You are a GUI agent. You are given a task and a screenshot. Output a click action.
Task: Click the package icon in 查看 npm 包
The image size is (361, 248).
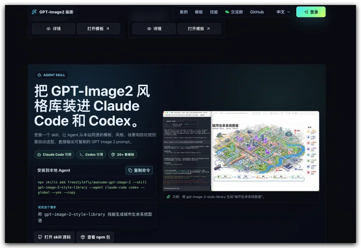(83, 237)
